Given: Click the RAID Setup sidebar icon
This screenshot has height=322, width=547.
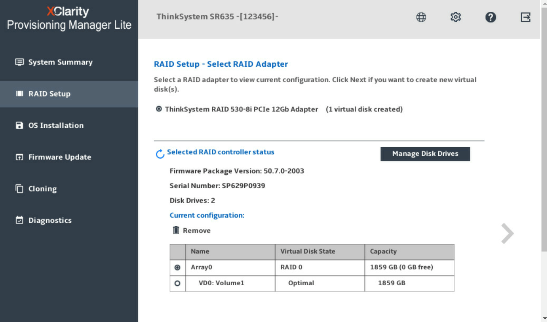Looking at the screenshot, I should tap(19, 94).
